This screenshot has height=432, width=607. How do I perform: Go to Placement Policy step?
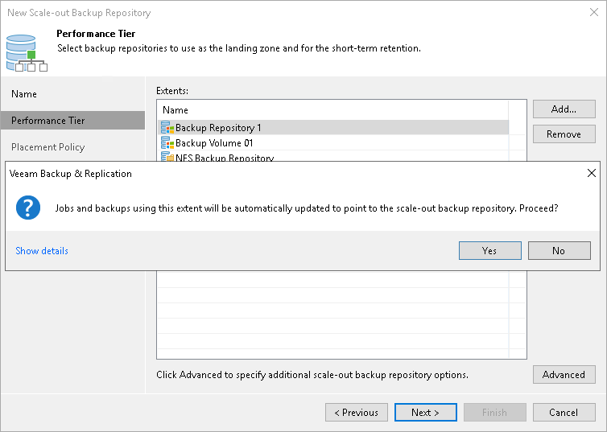point(48,147)
